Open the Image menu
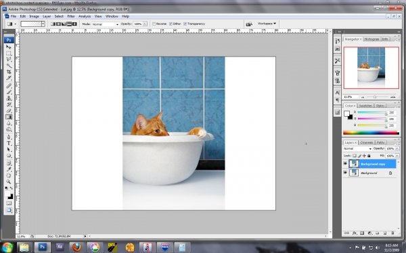The image size is (406, 253). 34,16
